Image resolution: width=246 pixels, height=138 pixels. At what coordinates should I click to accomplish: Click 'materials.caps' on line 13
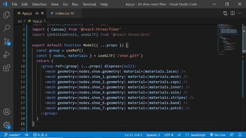(x=164, y=82)
